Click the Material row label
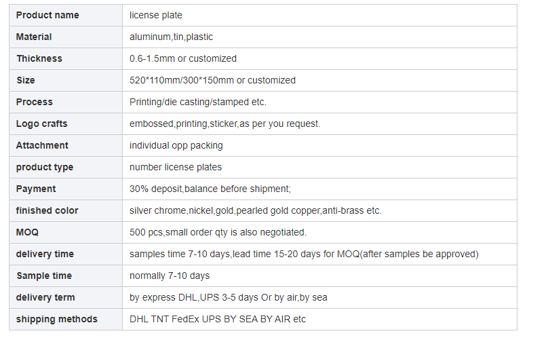This screenshot has height=342, width=548. pyautogui.click(x=34, y=37)
